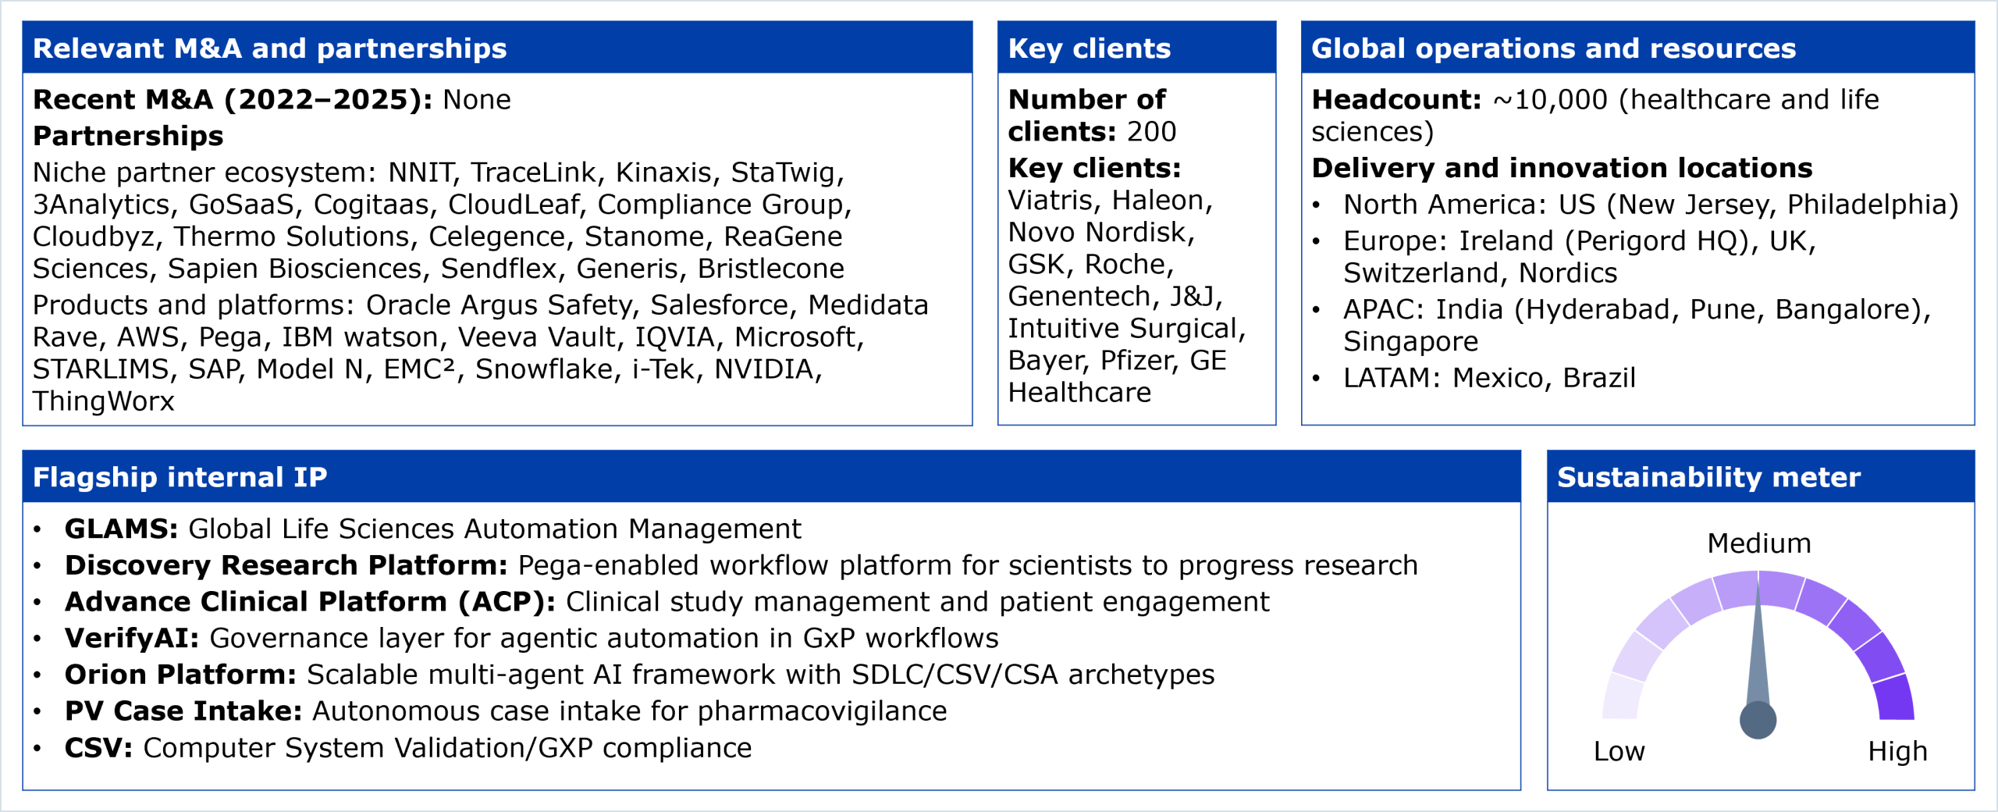Click the Number of clients label
Image resolution: width=1998 pixels, height=812 pixels.
[x=1086, y=115]
